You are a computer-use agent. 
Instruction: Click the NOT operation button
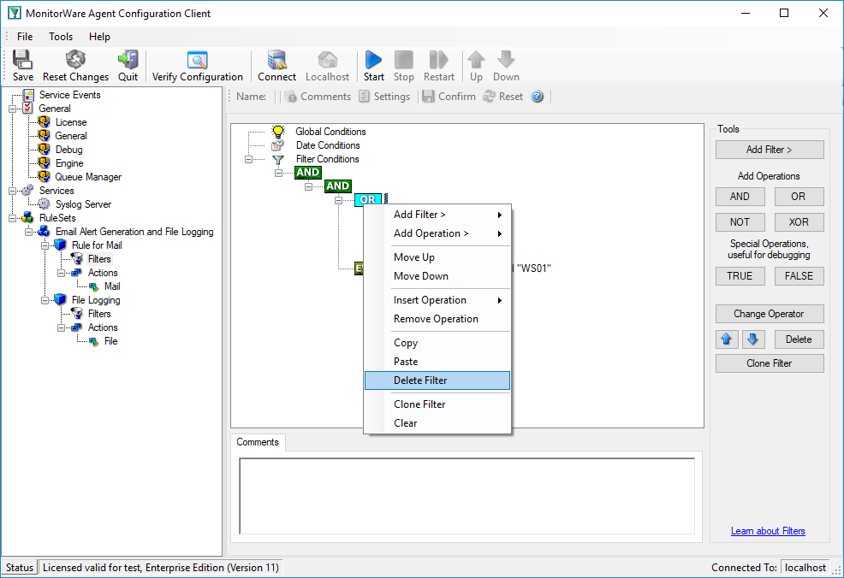[740, 222]
